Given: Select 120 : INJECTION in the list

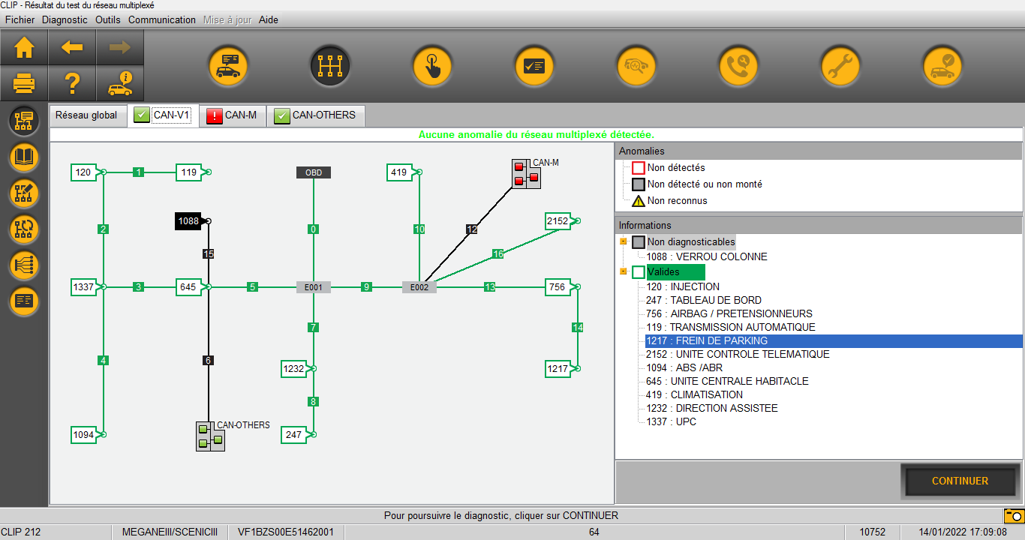Looking at the screenshot, I should [x=683, y=286].
